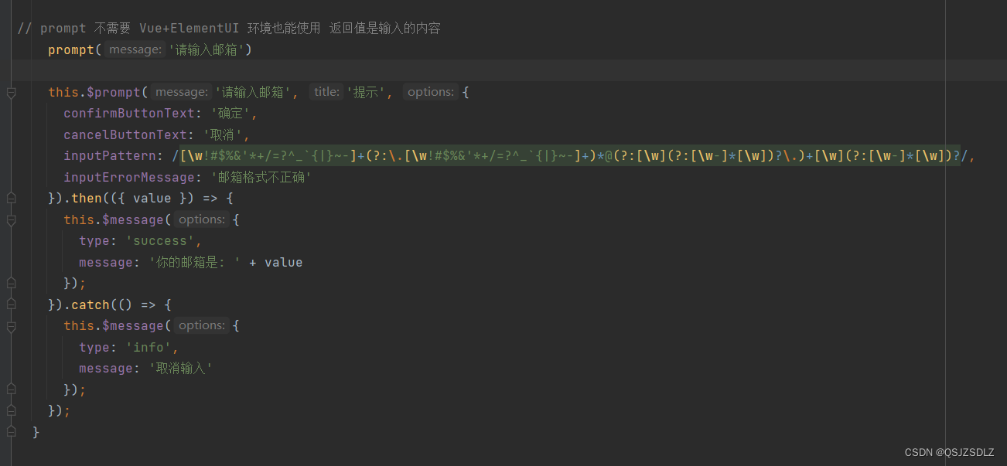The image size is (1007, 466).
Task: Click the fold marker next to the final });
Action: tap(11, 410)
